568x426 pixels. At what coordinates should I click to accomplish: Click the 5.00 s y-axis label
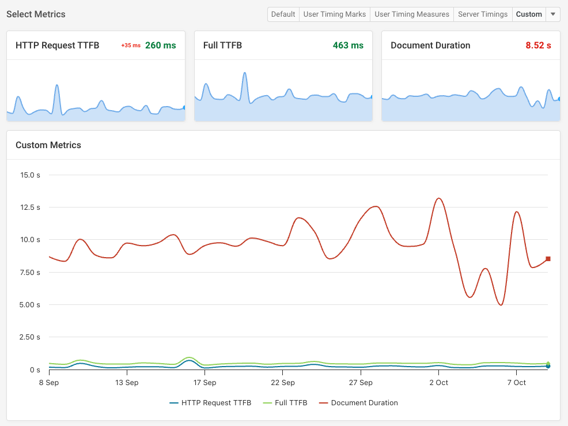(30, 304)
